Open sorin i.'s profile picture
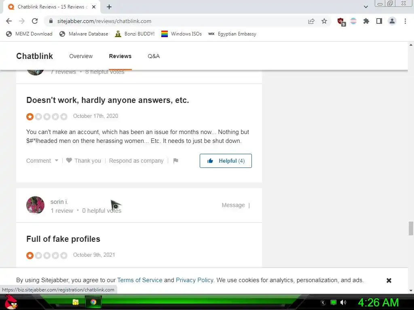The height and width of the screenshot is (310, 414). pos(36,205)
